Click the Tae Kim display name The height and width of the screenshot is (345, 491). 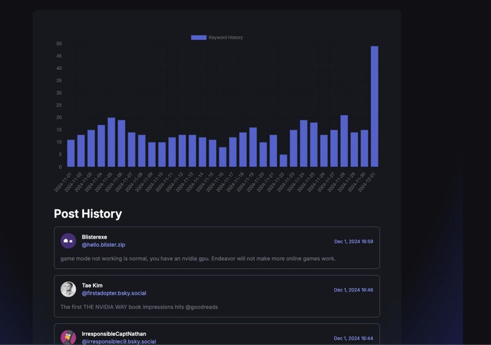93,285
